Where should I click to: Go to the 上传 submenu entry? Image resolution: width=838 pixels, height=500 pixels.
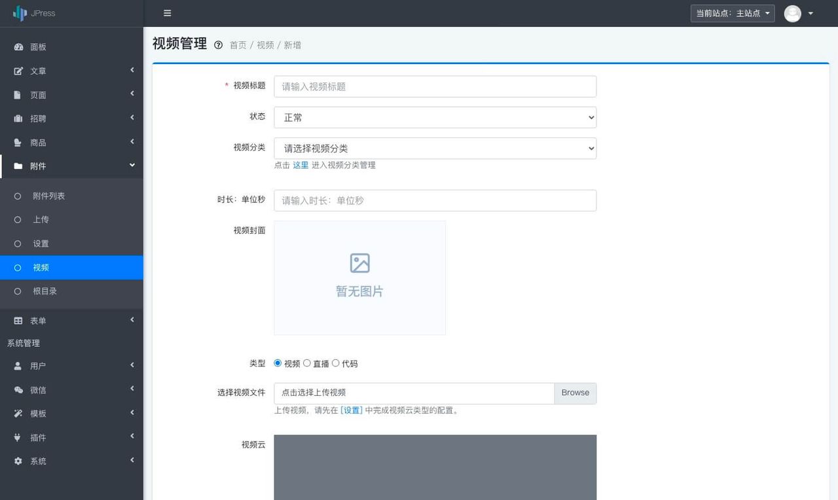41,219
